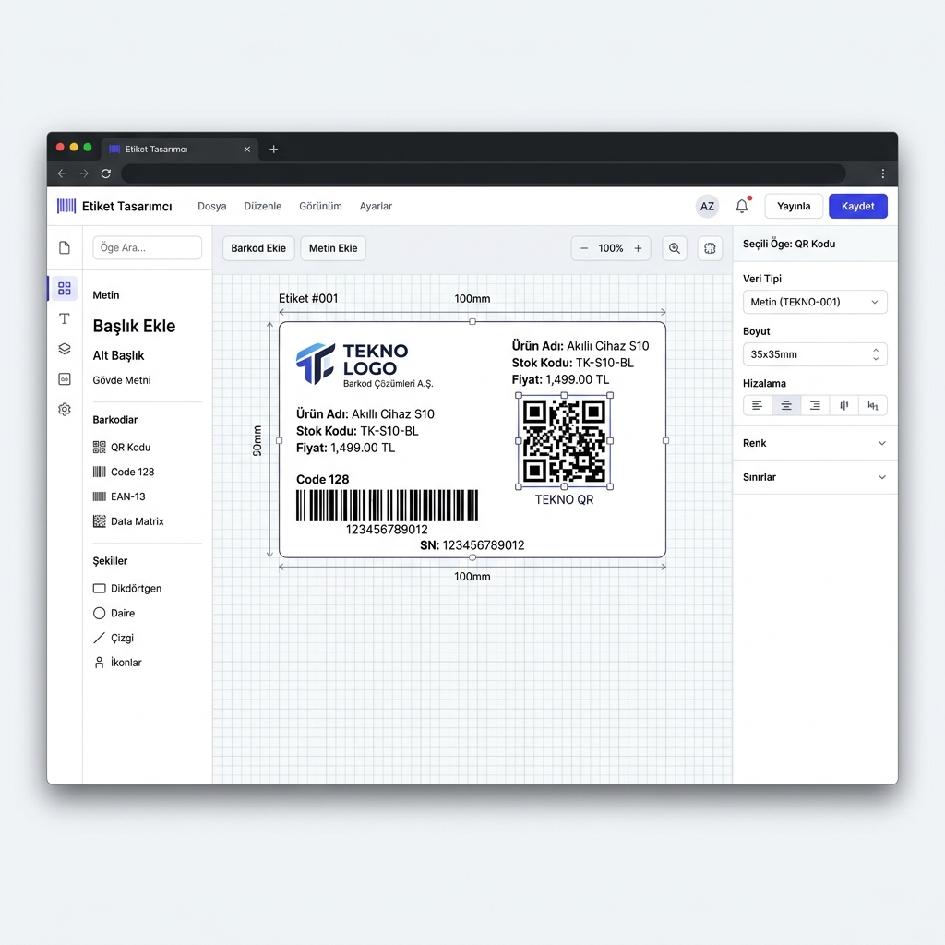This screenshot has width=945, height=945.
Task: Click the label's right-edge resize handle
Action: [x=666, y=440]
